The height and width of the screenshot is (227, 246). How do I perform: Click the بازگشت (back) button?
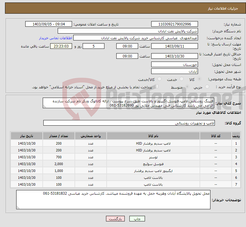pyautogui.click(x=115, y=219)
